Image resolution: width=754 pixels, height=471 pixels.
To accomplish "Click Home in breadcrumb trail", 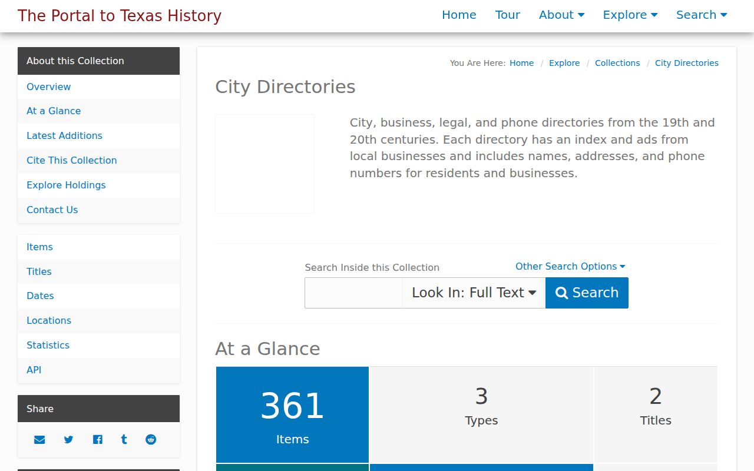I will (x=521, y=63).
